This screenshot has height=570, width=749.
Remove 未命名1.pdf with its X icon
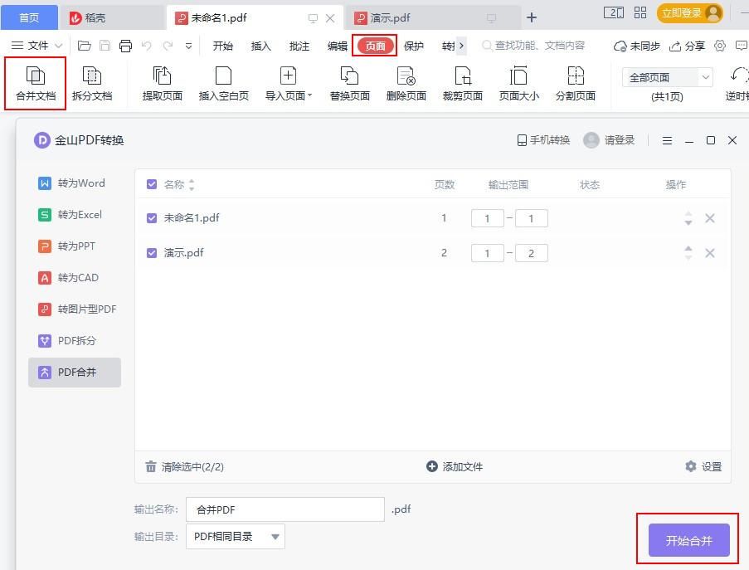(x=710, y=218)
